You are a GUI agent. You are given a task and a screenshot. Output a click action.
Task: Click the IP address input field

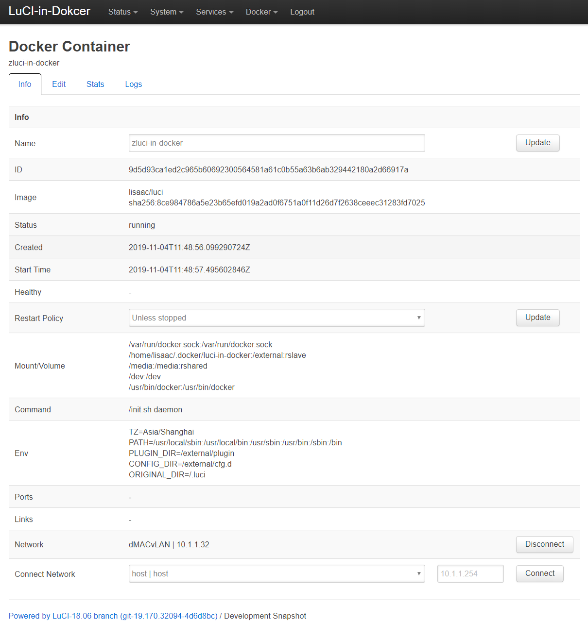(470, 573)
